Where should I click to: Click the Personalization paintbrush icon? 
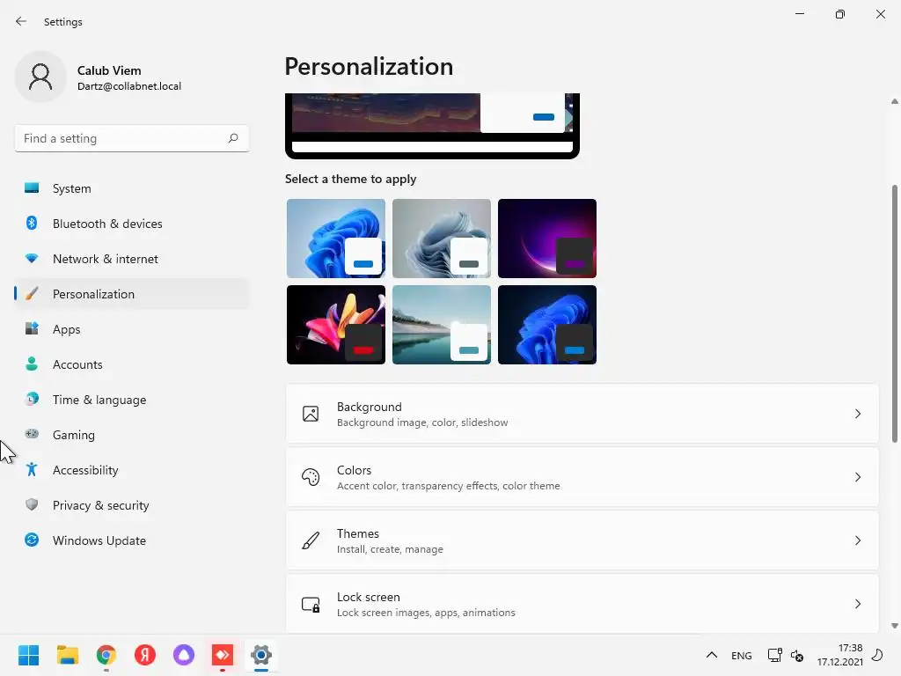pos(32,294)
